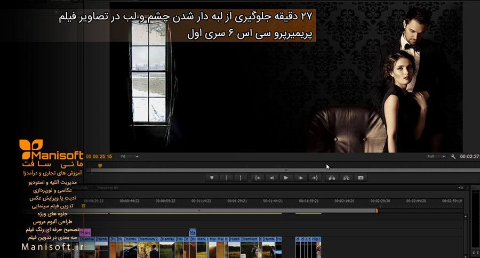
Task: Click the current timecode 00:00:25:15
Action: (99, 156)
